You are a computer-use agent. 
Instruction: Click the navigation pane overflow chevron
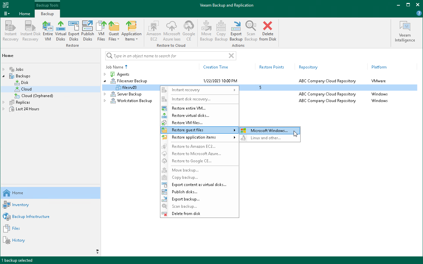(x=97, y=251)
